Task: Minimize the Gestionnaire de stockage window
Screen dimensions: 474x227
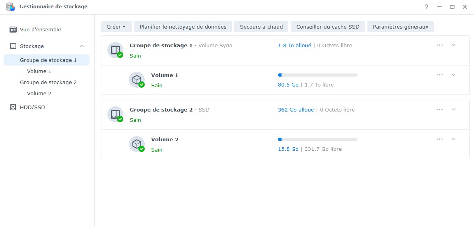Action: 439,7
